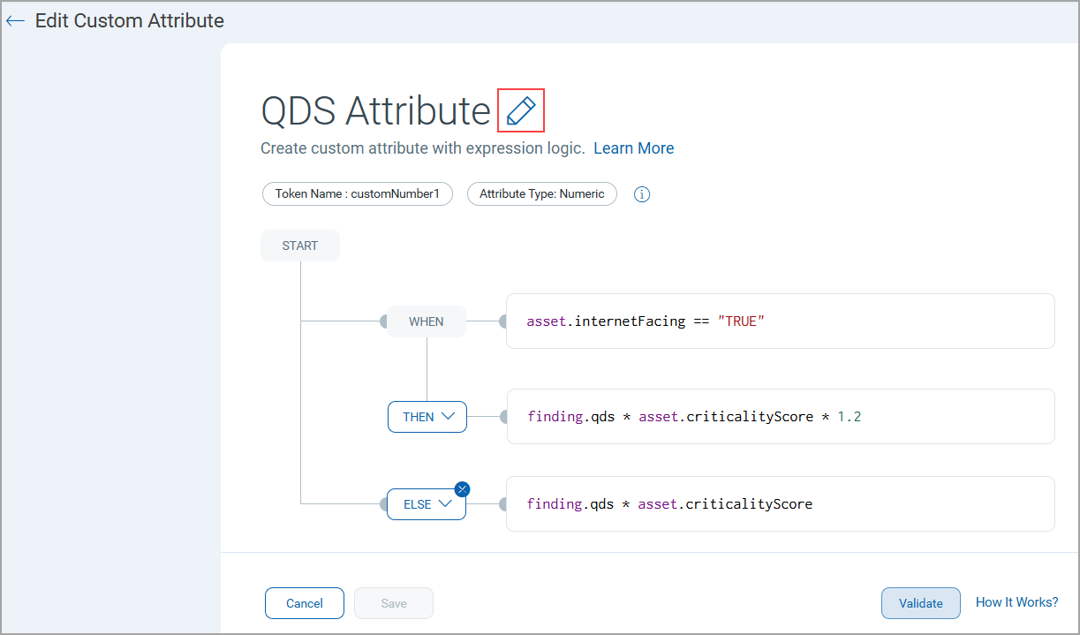Click the connector dot before the THEN expression
The height and width of the screenshot is (635, 1080).
[x=503, y=417]
